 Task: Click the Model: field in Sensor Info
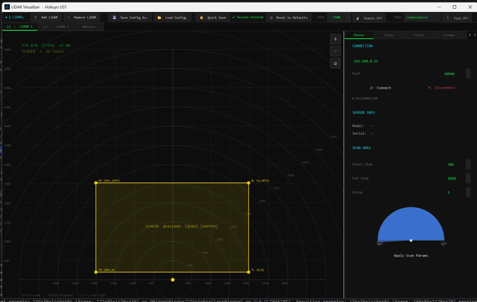click(362, 126)
